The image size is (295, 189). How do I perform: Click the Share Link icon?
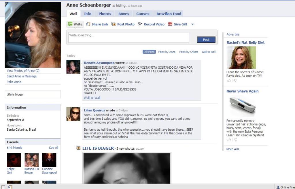pos(88,24)
